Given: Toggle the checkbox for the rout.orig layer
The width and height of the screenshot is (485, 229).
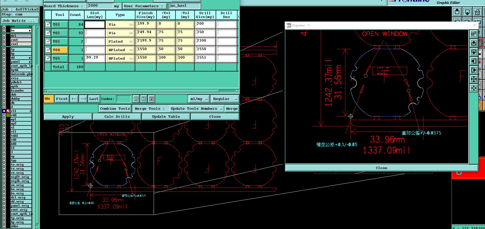Looking at the screenshot, I should (x=4, y=210).
